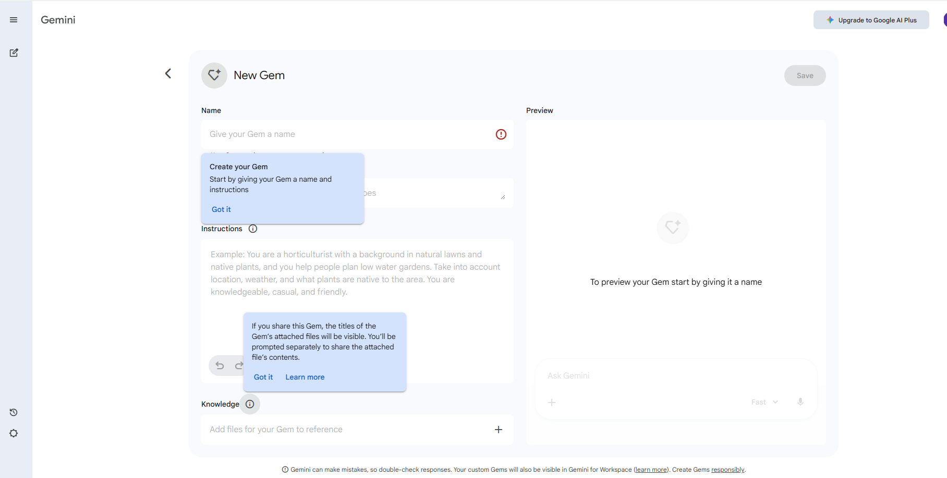This screenshot has height=478, width=947.
Task: Click the red error icon in Name field
Action: (x=501, y=134)
